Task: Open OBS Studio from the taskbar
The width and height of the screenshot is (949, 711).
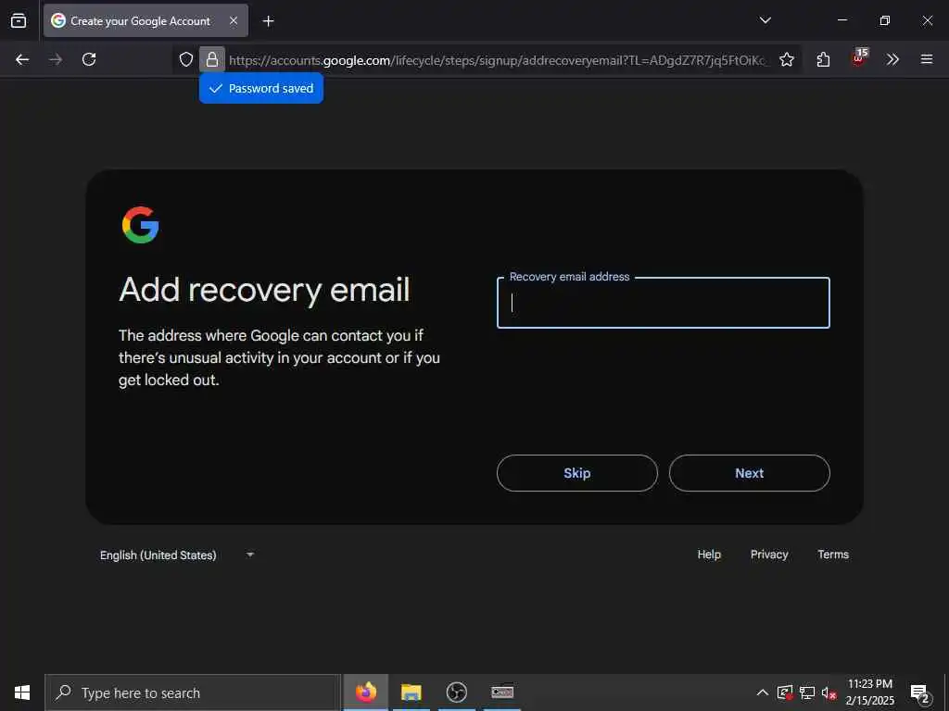Action: [456, 692]
